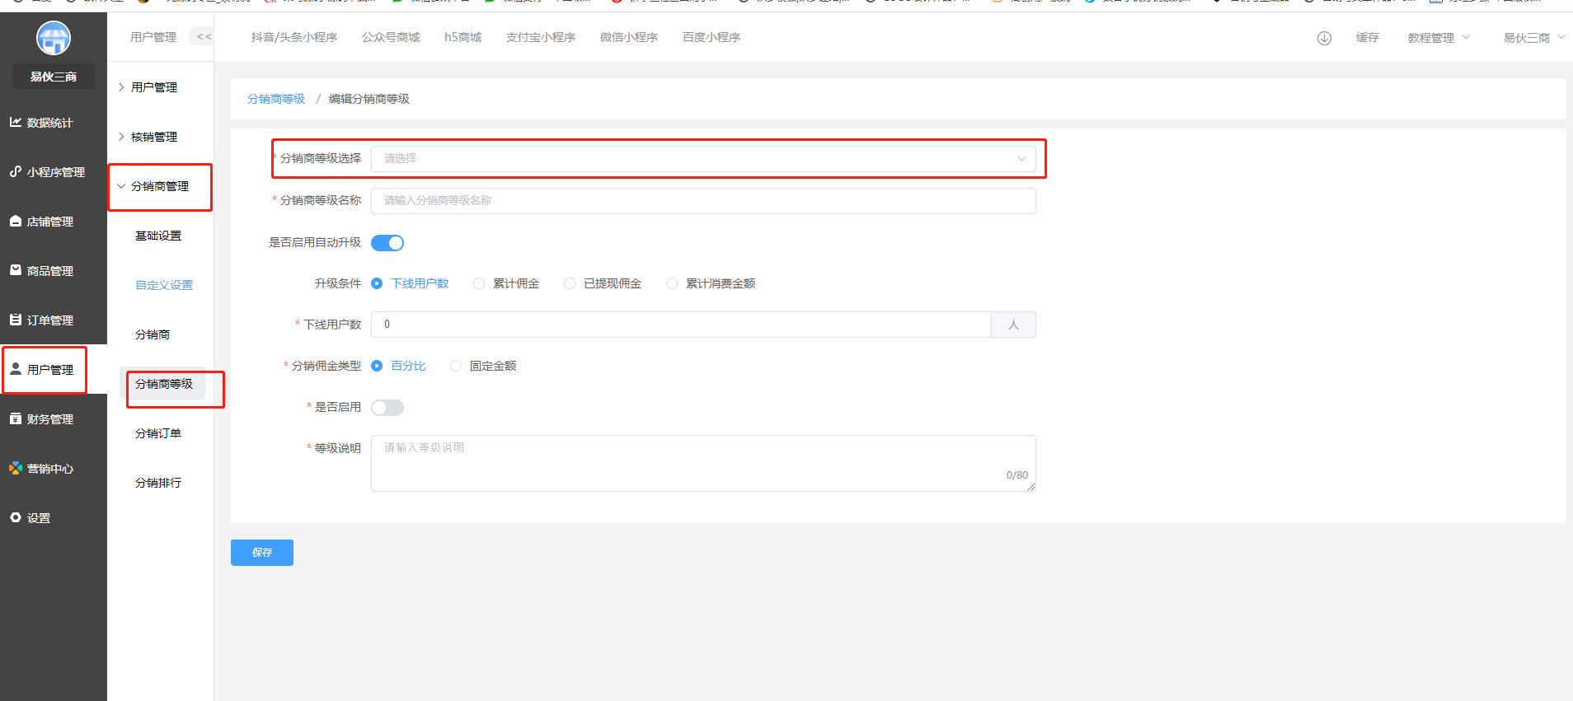Screen dimensions: 1573x701
Task: Open the 分销商等级选择 dropdown
Action: 703,159
